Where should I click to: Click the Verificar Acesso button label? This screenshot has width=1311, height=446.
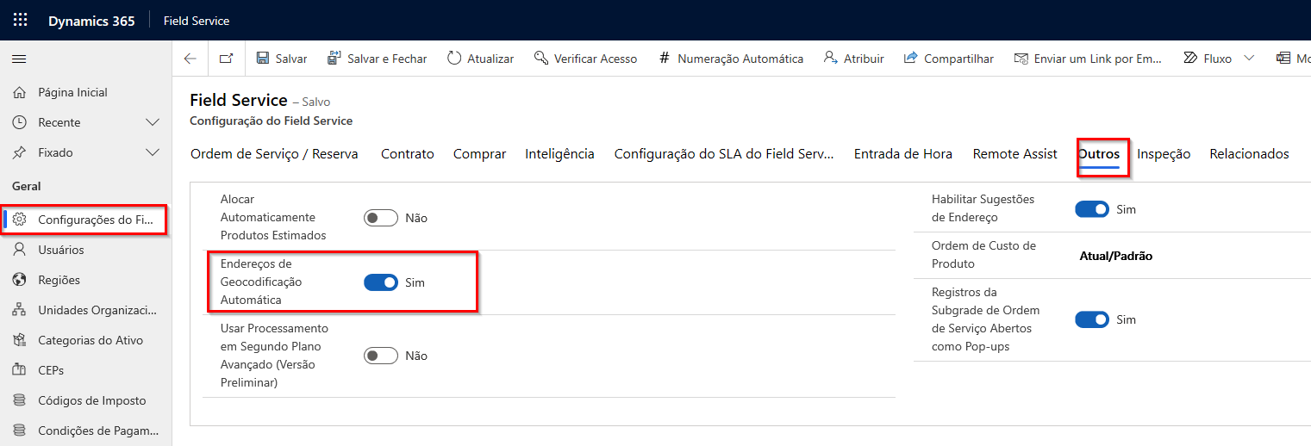[596, 59]
